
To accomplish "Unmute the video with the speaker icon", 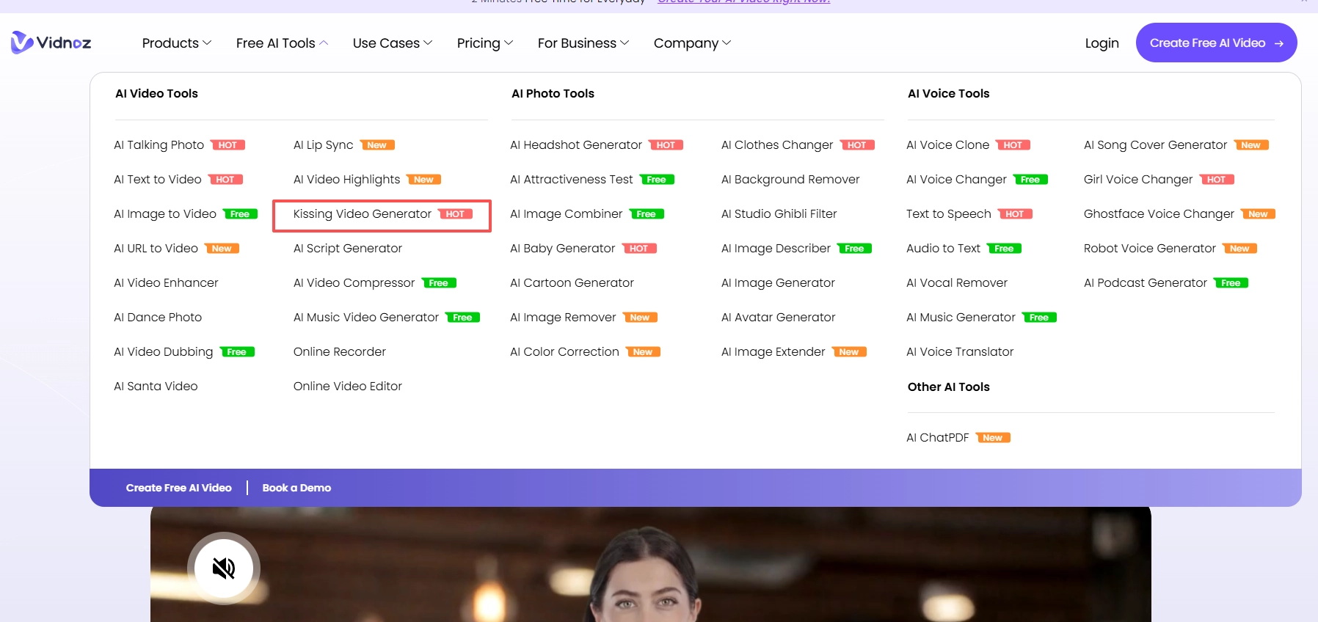I will point(224,568).
